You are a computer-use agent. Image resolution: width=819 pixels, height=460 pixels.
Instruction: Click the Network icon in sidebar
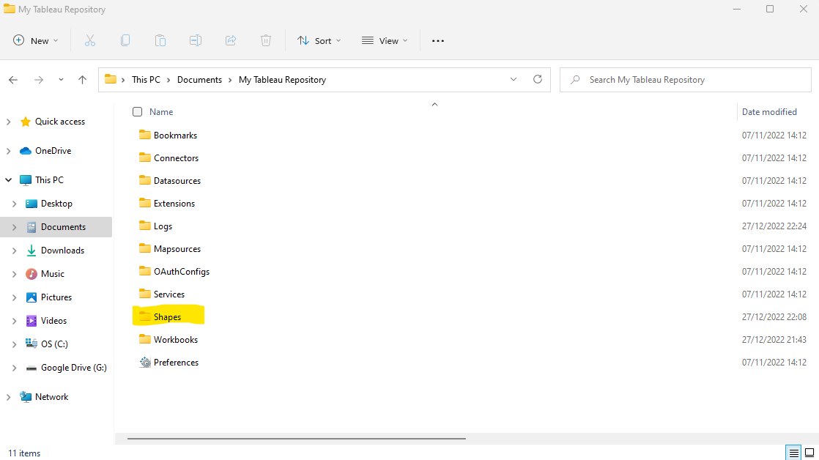25,397
